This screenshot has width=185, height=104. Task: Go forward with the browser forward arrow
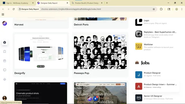8,9
